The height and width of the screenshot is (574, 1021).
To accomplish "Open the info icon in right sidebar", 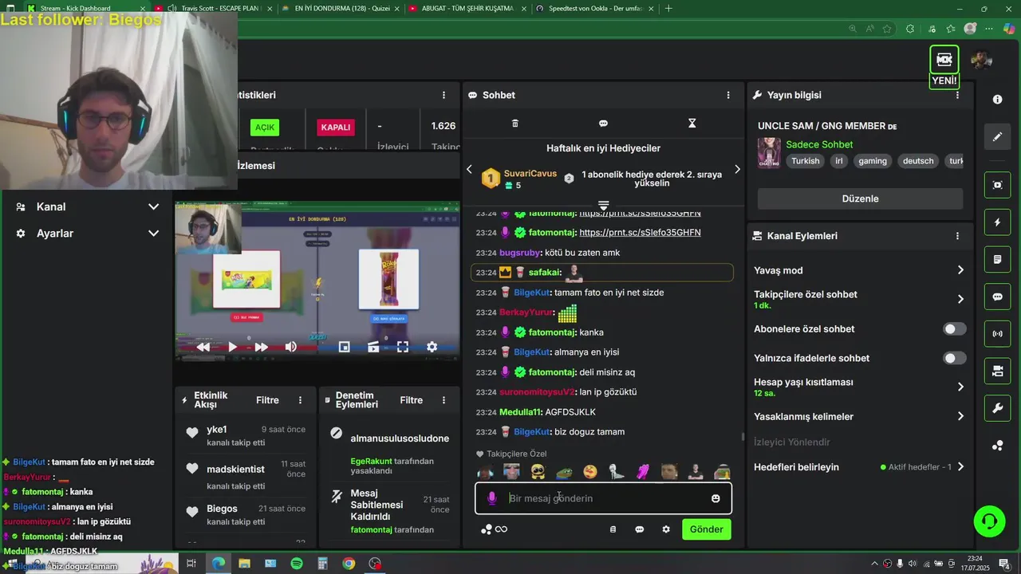I will (x=997, y=100).
